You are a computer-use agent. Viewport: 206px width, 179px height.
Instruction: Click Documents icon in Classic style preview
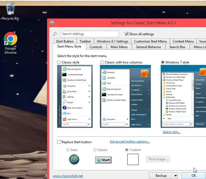(x=64, y=91)
